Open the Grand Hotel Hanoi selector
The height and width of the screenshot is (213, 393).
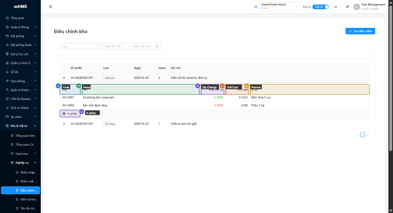coord(279,7)
